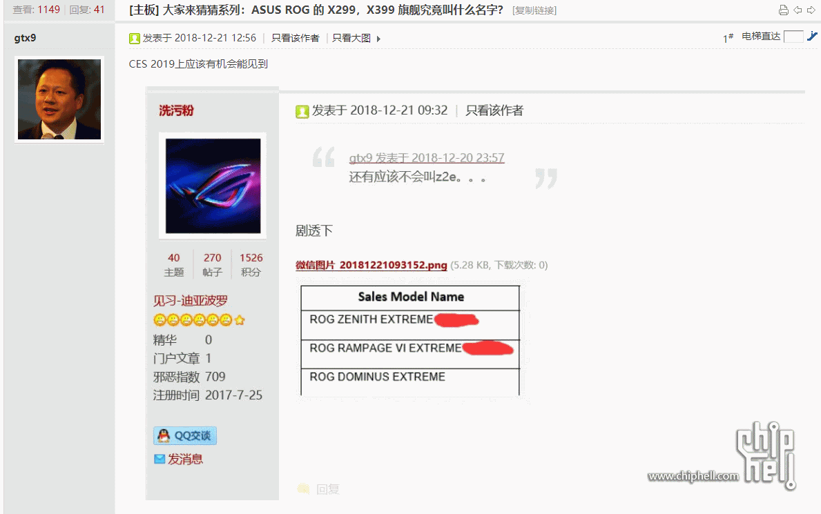This screenshot has height=514, width=821.
Task: Click the 发消息 envelope icon
Action: pos(160,459)
